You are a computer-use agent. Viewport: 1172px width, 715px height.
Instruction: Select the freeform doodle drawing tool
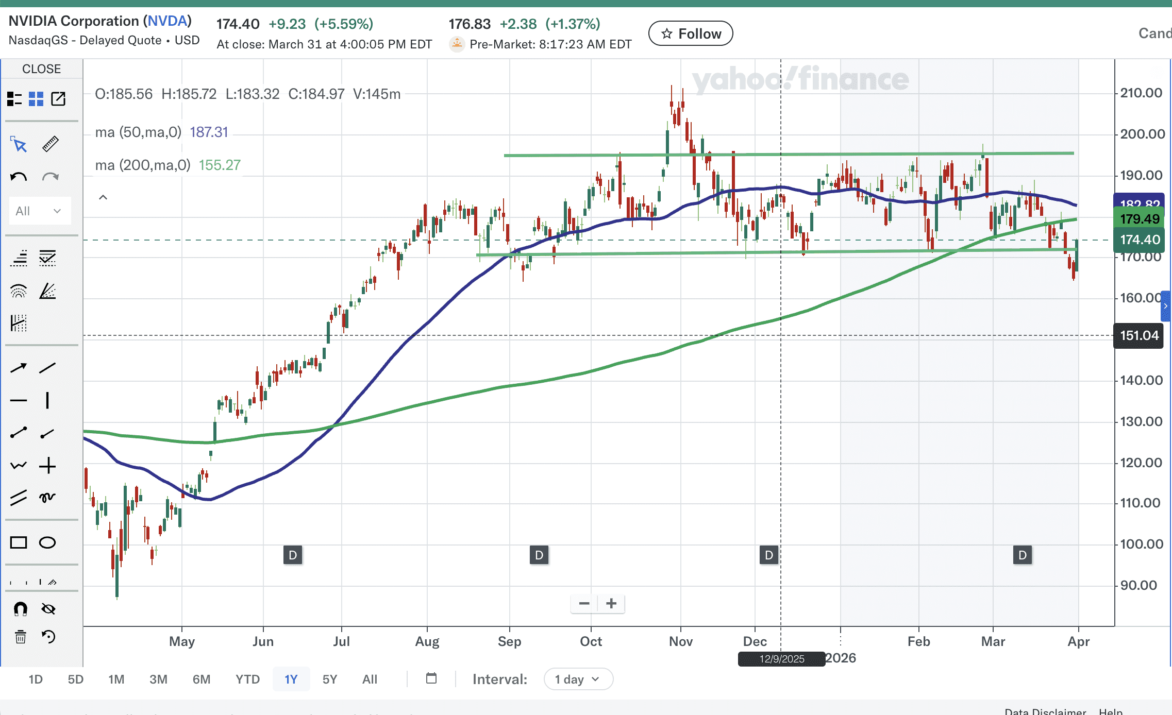[47, 497]
